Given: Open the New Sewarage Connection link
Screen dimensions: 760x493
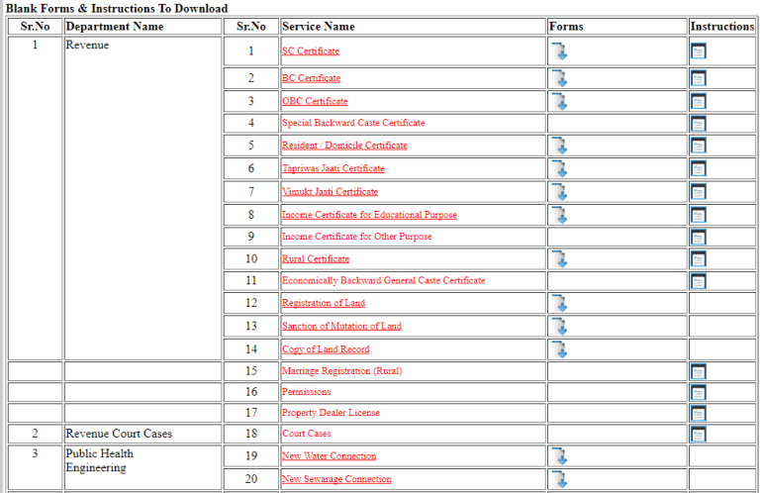Looking at the screenshot, I should click(x=336, y=479).
